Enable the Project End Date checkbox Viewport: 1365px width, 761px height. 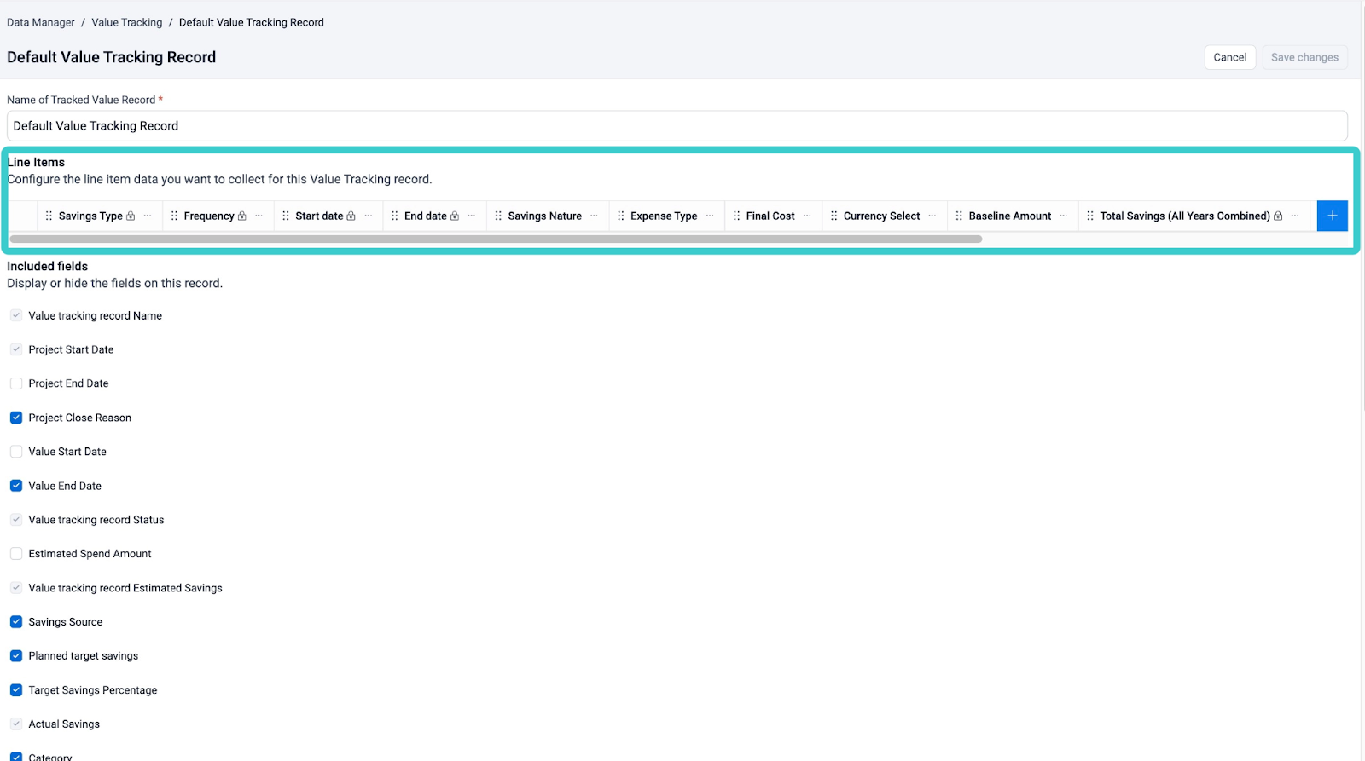(16, 383)
